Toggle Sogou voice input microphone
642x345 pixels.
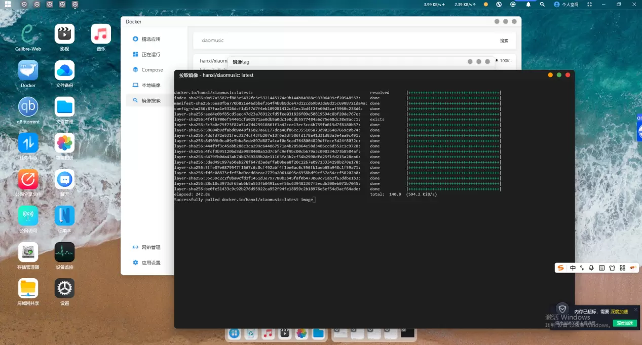tap(591, 268)
